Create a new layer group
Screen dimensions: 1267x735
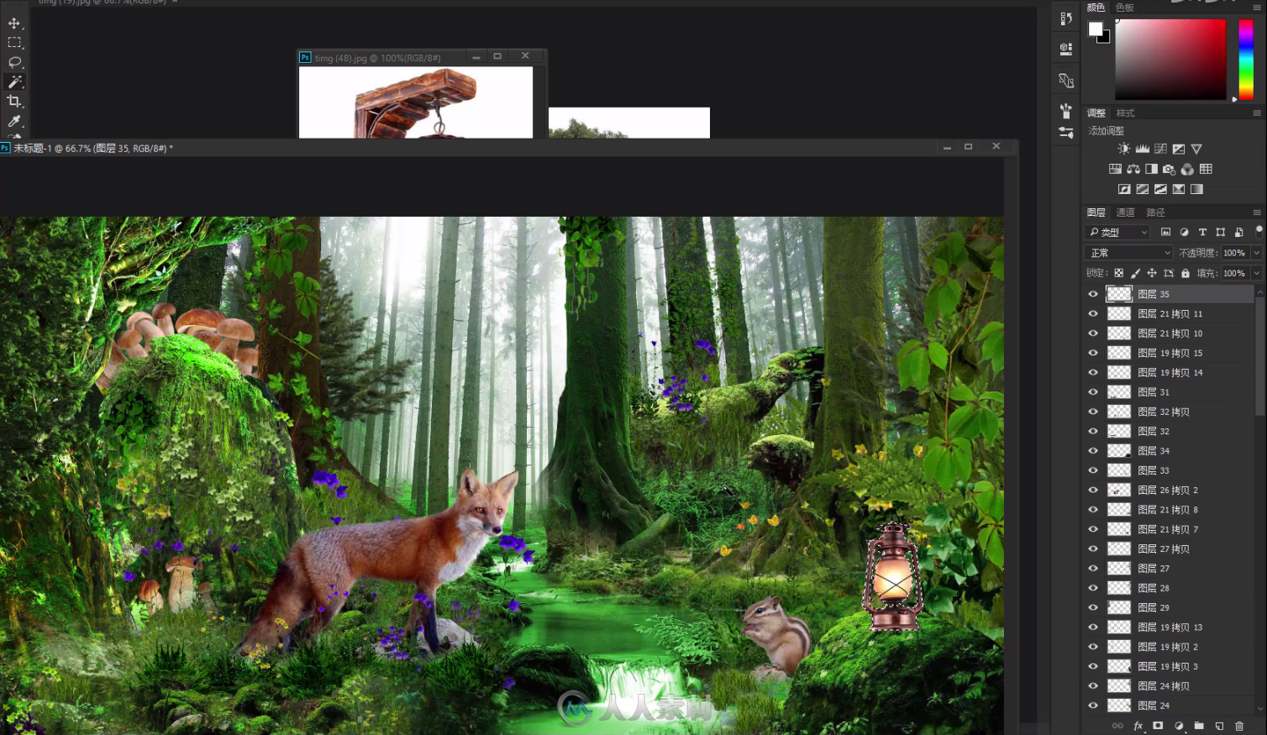pyautogui.click(x=1199, y=726)
